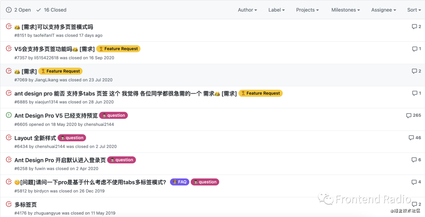Open issue '[需求]可以支持多页签模式吗'
This screenshot has width=425, height=217.
tap(54, 27)
